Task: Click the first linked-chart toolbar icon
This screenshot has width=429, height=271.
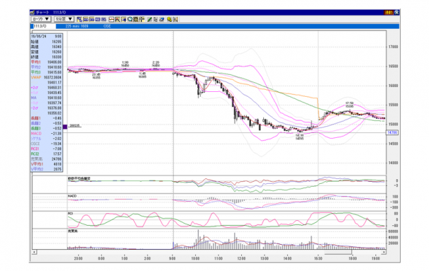Action: click(x=80, y=19)
